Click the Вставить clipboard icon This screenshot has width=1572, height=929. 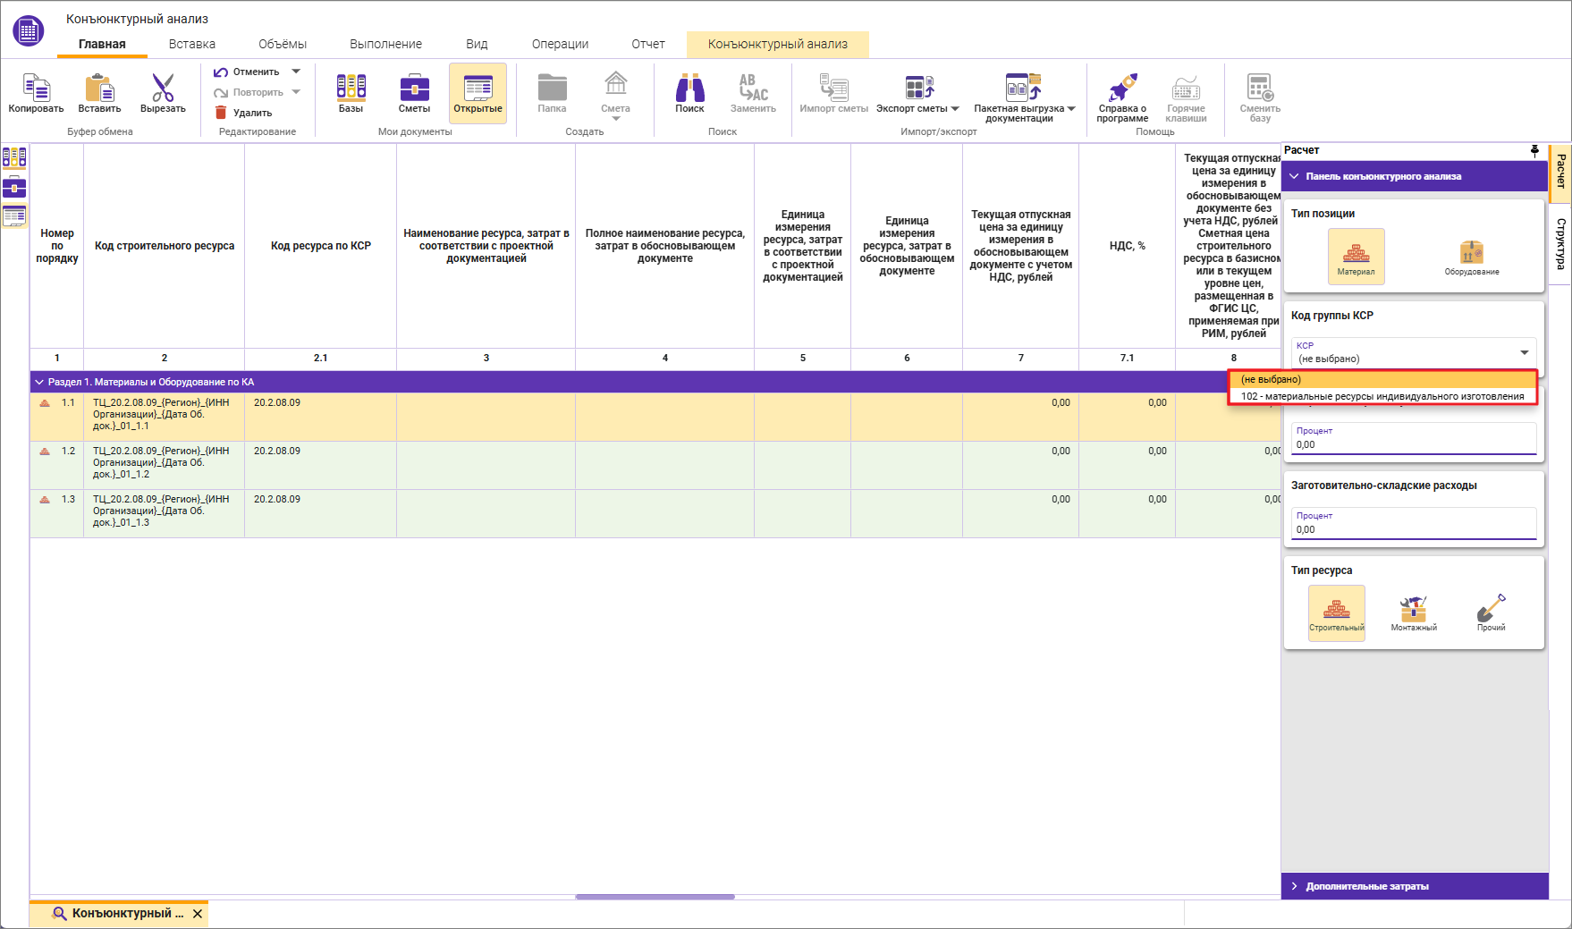(x=99, y=88)
